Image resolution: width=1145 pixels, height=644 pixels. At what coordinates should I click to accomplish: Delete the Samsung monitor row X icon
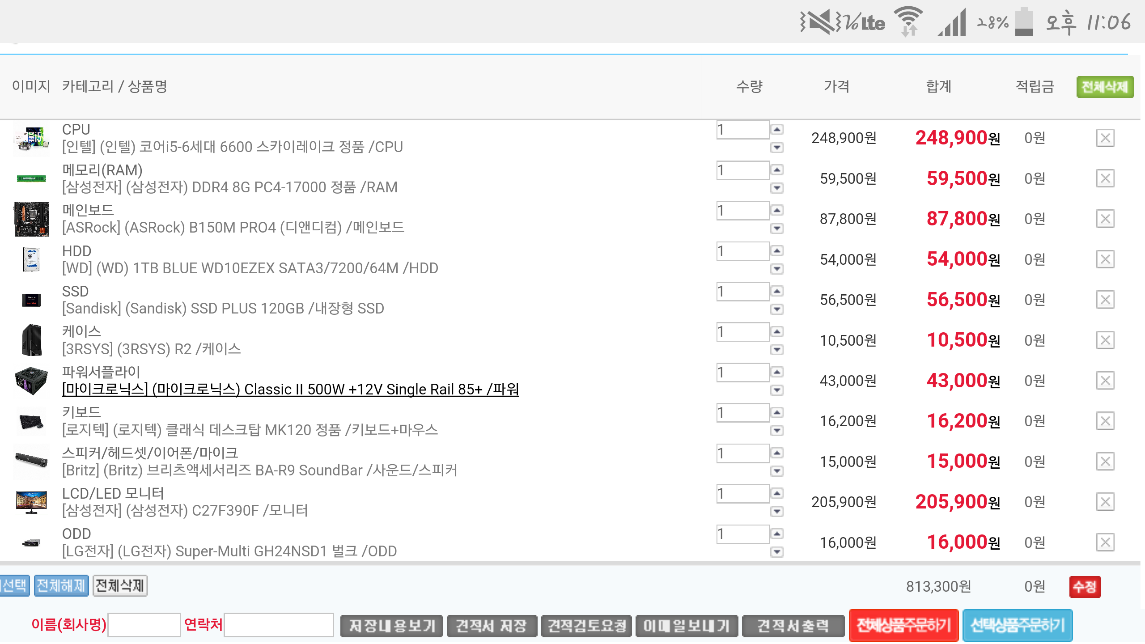[1105, 502]
